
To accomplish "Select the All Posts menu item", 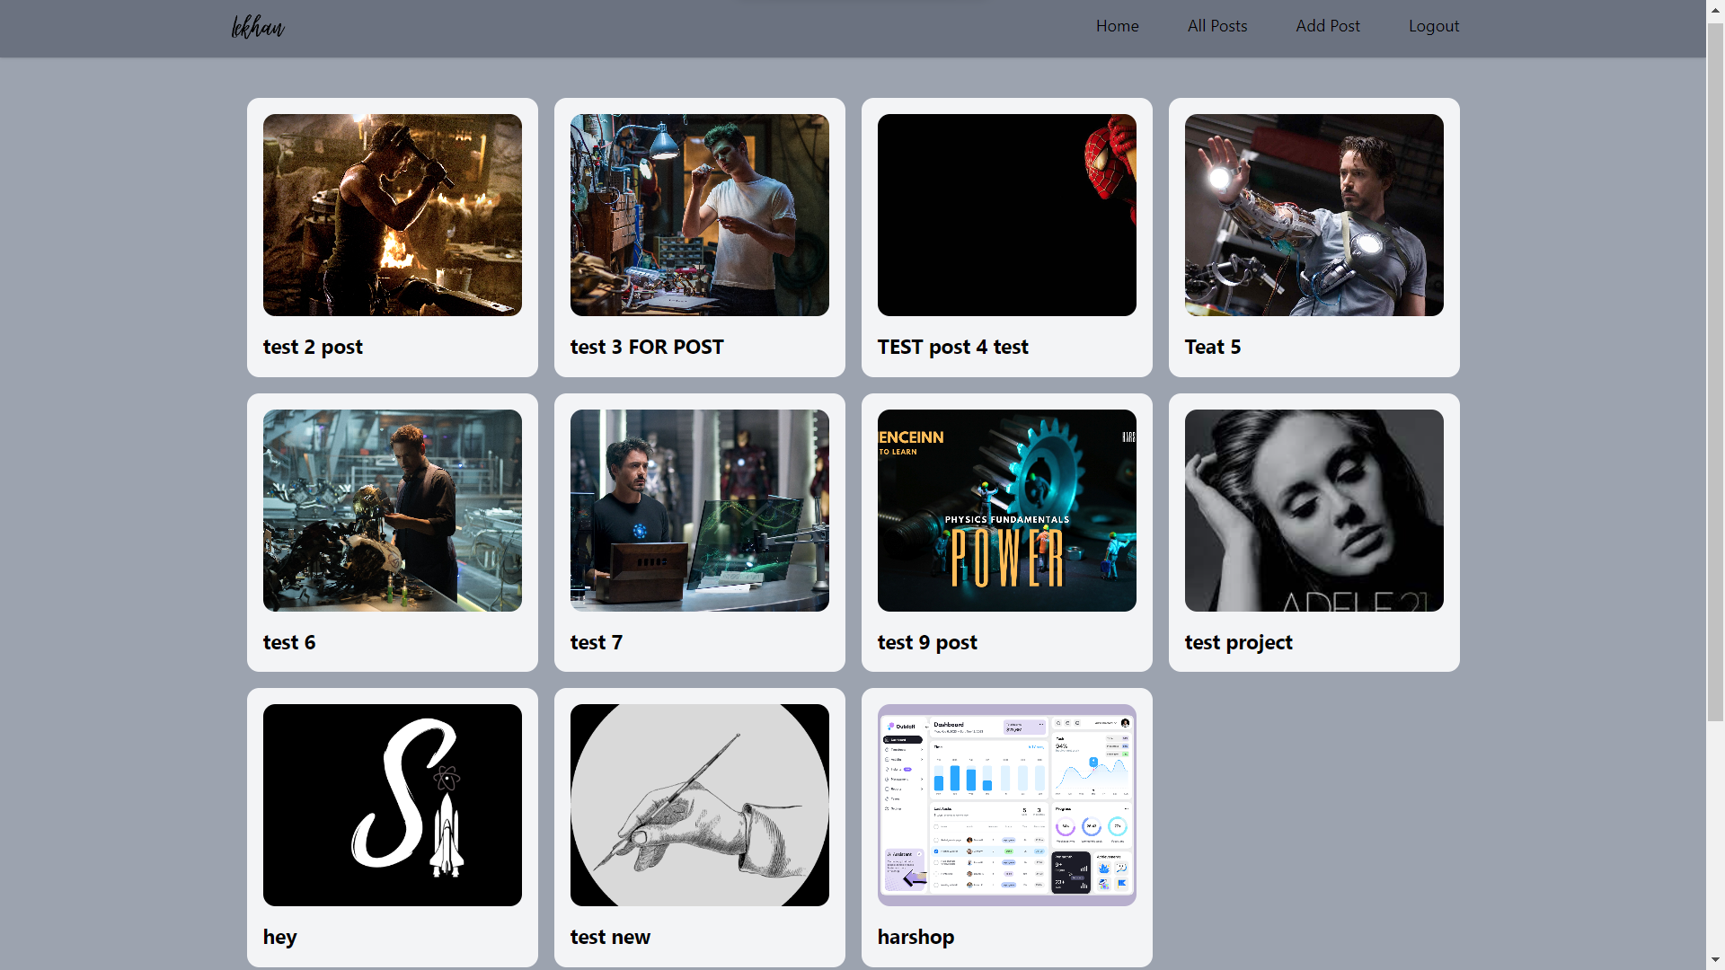I will [x=1218, y=25].
